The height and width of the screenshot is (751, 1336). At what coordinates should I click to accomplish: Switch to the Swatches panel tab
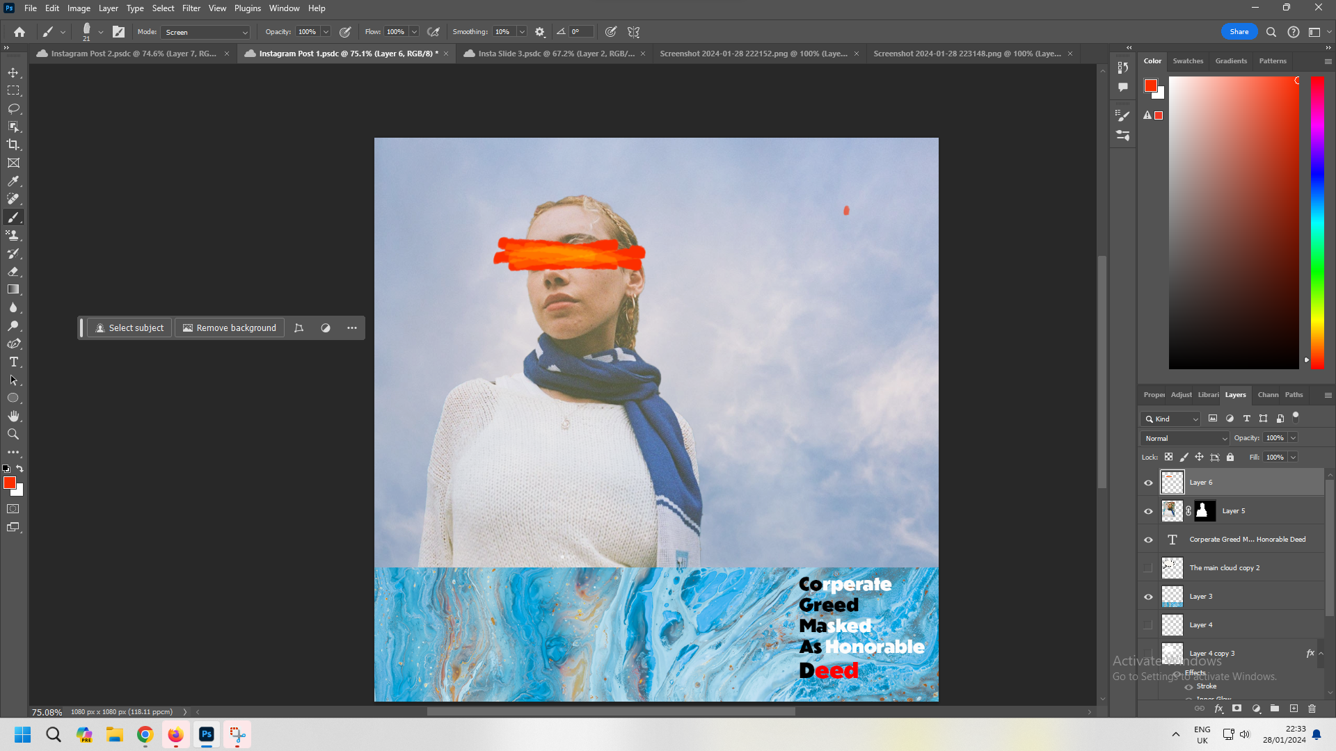pyautogui.click(x=1187, y=61)
